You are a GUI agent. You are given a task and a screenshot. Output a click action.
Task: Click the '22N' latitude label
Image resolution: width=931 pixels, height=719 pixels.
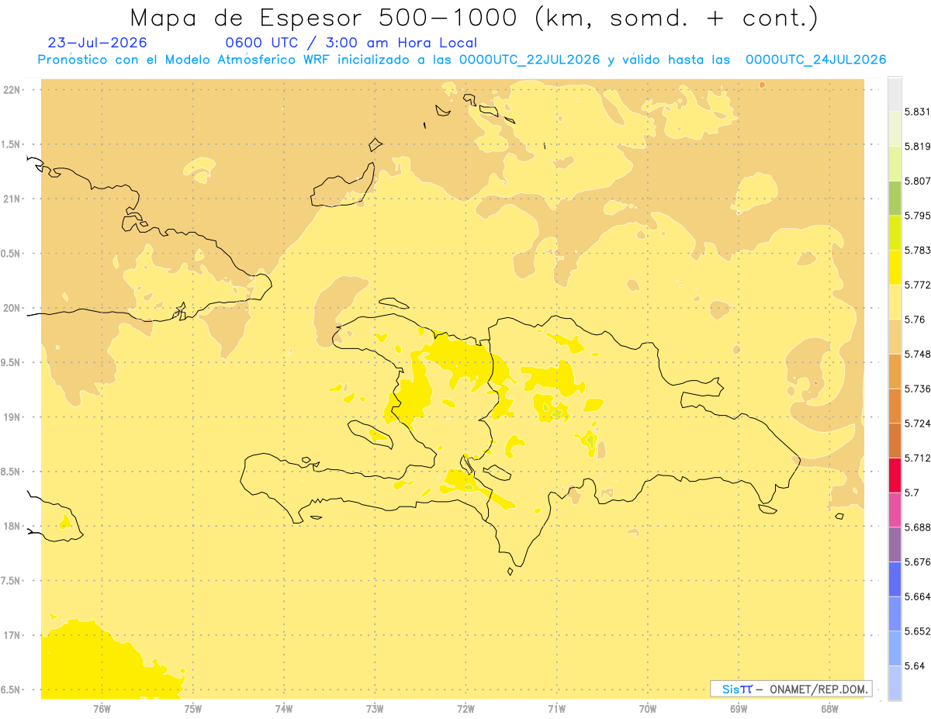click(13, 90)
